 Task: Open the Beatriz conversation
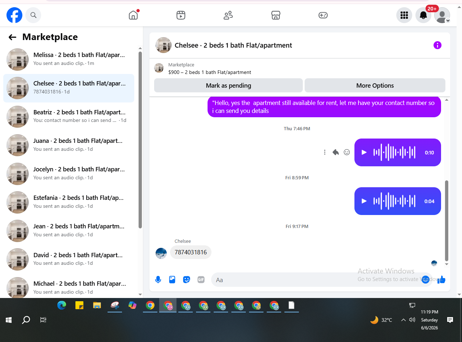(x=69, y=117)
